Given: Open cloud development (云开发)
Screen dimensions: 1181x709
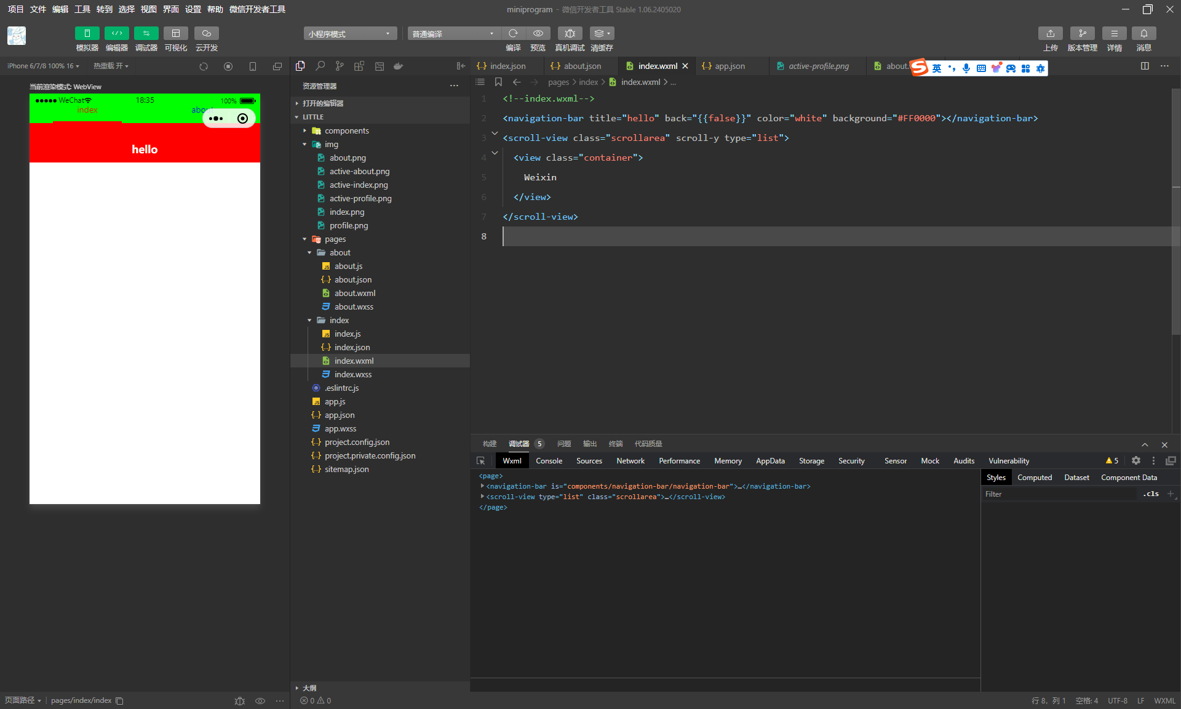Looking at the screenshot, I should coord(206,33).
